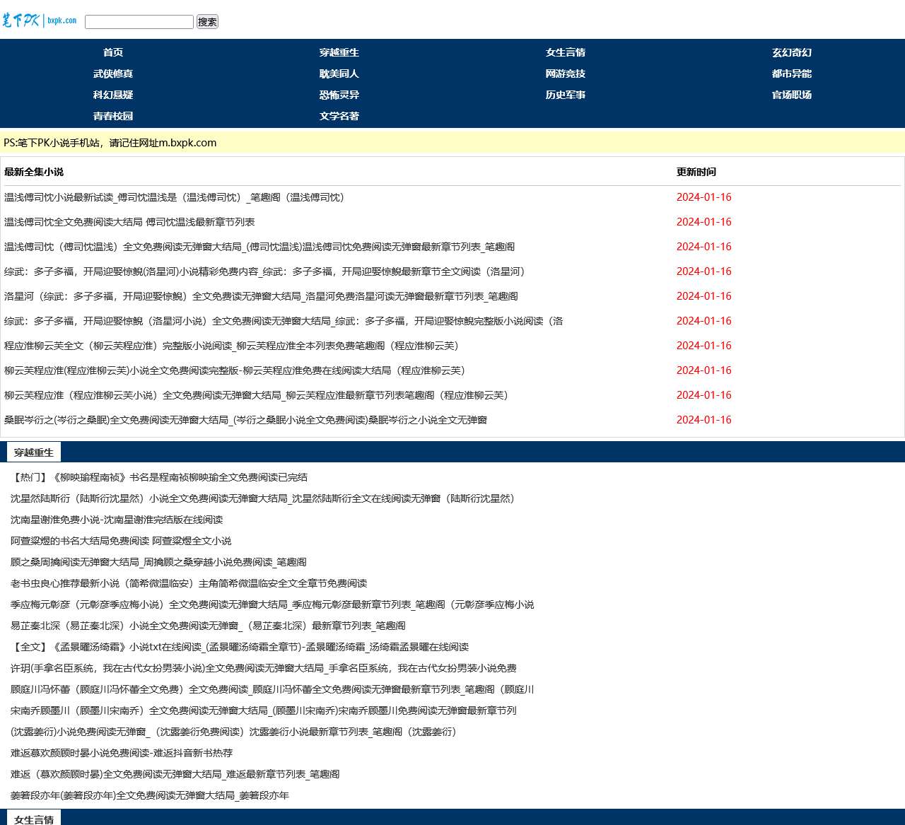Open 温浅傅司忱全文免费阅读大结局 link

tap(129, 222)
